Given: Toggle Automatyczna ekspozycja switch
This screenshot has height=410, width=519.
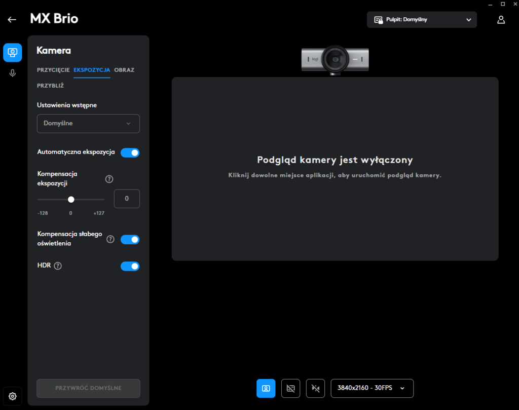Looking at the screenshot, I should click(x=130, y=153).
